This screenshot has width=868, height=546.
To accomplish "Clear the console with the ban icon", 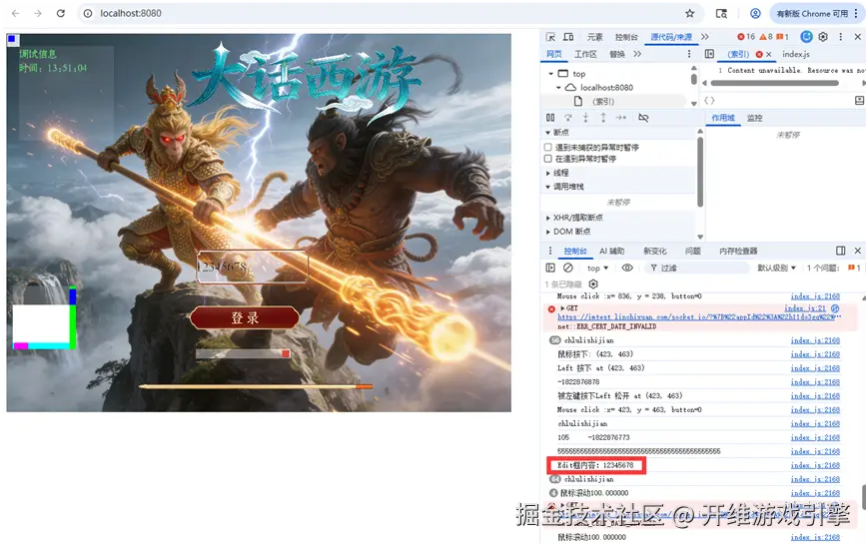I will (x=568, y=268).
